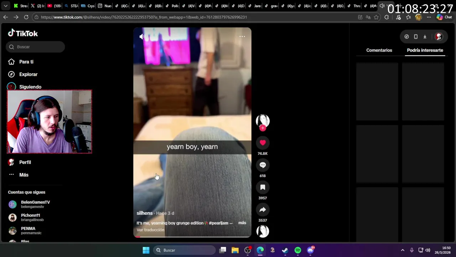This screenshot has width=456, height=257.
Task: Open Microsoft Edge from the taskbar
Action: point(260,250)
